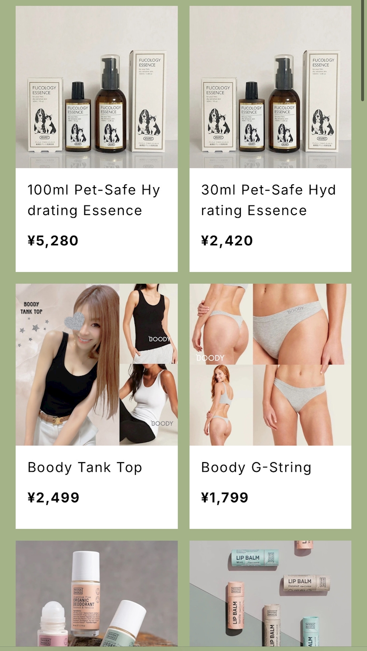Click the large pump bottle in first product photo

110,103
